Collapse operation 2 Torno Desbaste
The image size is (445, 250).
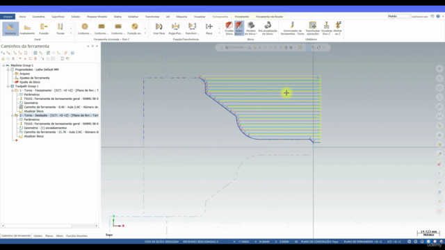pyautogui.click(x=13, y=115)
